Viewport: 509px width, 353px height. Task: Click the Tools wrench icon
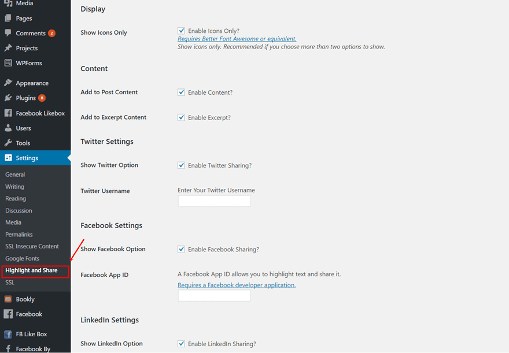coord(8,143)
